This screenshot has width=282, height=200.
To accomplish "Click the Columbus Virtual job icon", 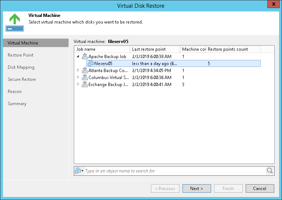I will click(x=85, y=78).
